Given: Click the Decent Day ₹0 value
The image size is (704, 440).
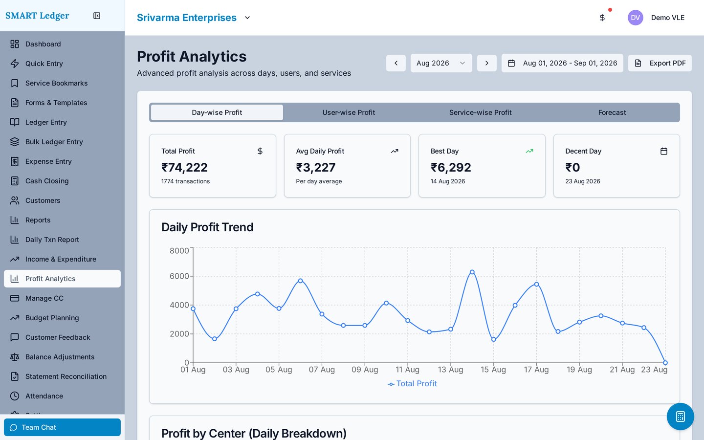Looking at the screenshot, I should (x=572, y=168).
